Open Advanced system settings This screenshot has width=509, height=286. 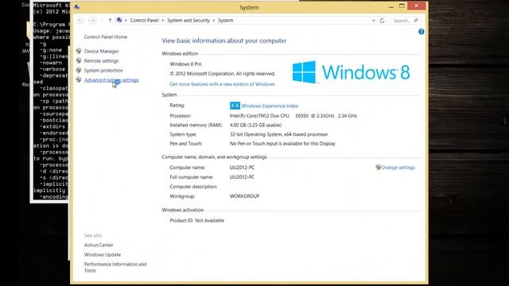[x=111, y=80]
